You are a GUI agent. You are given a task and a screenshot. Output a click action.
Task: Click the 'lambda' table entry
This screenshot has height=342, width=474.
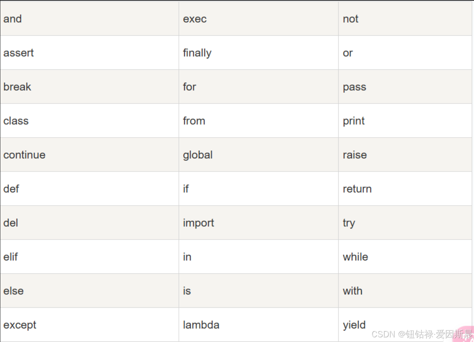(x=201, y=325)
